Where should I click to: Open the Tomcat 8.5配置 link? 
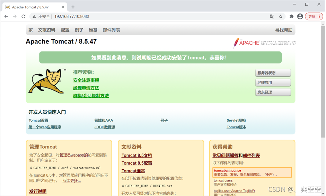[137, 163]
